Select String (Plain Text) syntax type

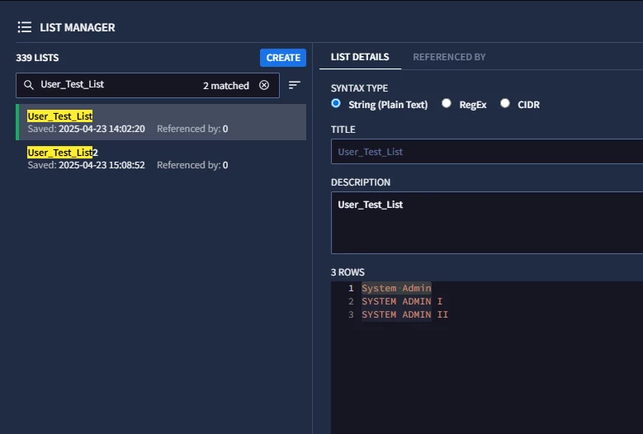(x=336, y=103)
